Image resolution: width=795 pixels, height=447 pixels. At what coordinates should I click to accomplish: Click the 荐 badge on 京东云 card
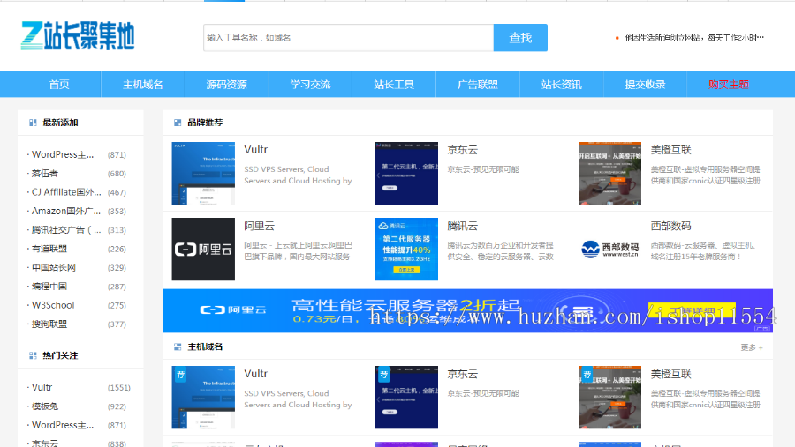(x=384, y=375)
